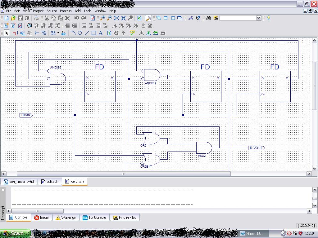Click the Check Schematic ruler icon
This screenshot has width=318, height=238.
click(132, 33)
